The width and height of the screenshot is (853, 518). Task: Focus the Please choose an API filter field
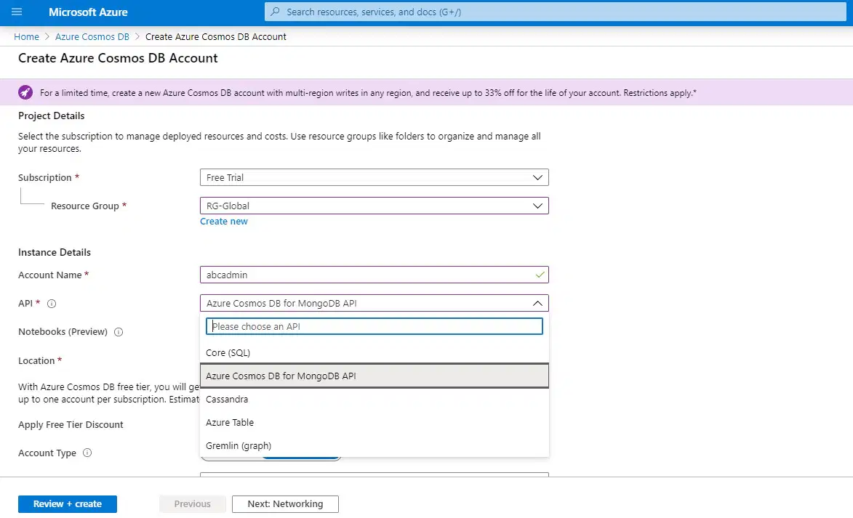(x=375, y=326)
